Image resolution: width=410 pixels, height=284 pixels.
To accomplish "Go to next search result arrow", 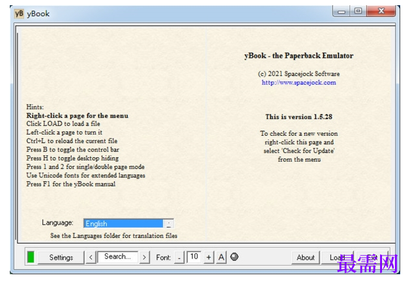I will coord(144,257).
